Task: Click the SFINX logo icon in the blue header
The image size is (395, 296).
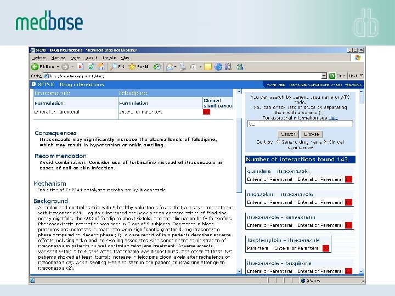Action: click(x=34, y=84)
